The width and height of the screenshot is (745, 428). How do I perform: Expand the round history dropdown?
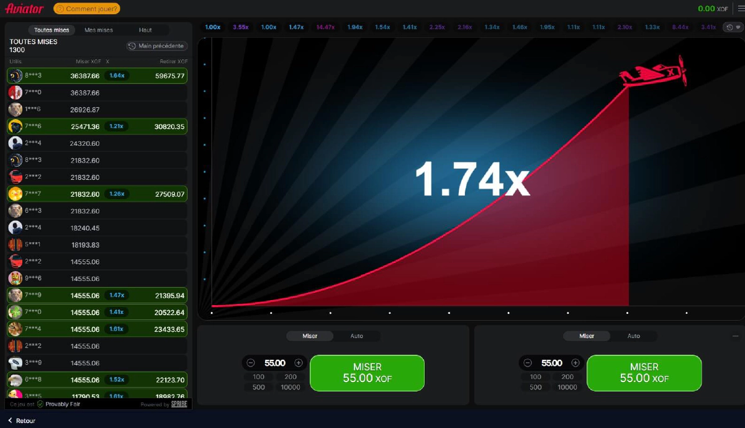[x=734, y=27]
